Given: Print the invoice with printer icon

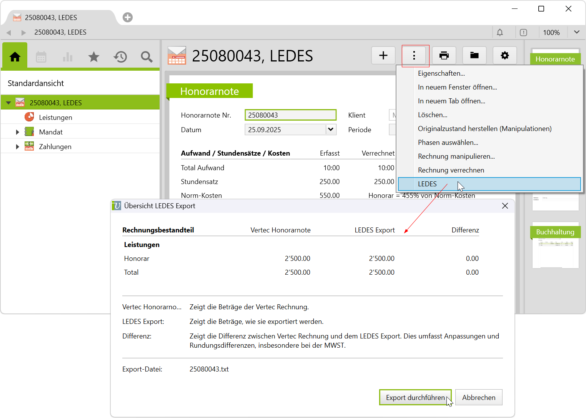Looking at the screenshot, I should coord(444,56).
